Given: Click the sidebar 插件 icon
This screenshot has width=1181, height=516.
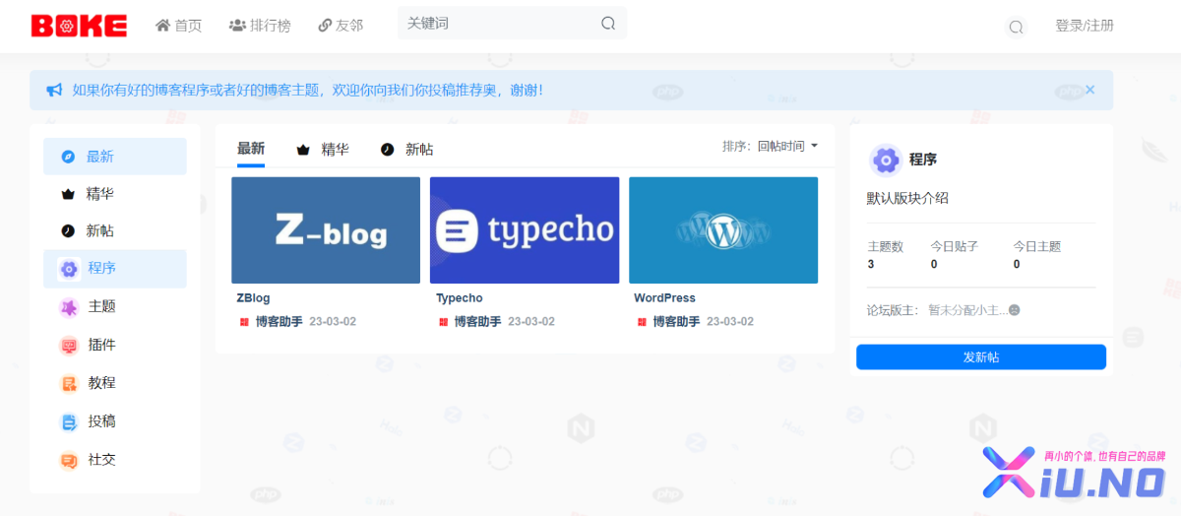Looking at the screenshot, I should click(x=69, y=346).
